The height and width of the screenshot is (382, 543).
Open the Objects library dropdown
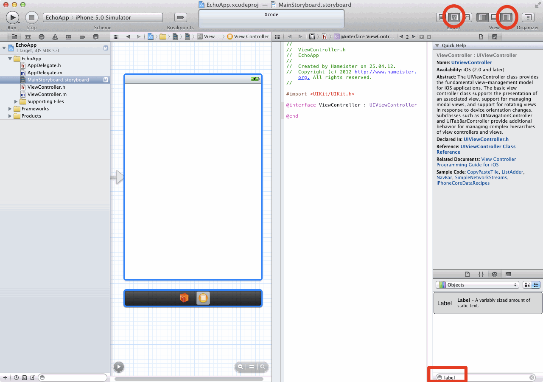477,285
